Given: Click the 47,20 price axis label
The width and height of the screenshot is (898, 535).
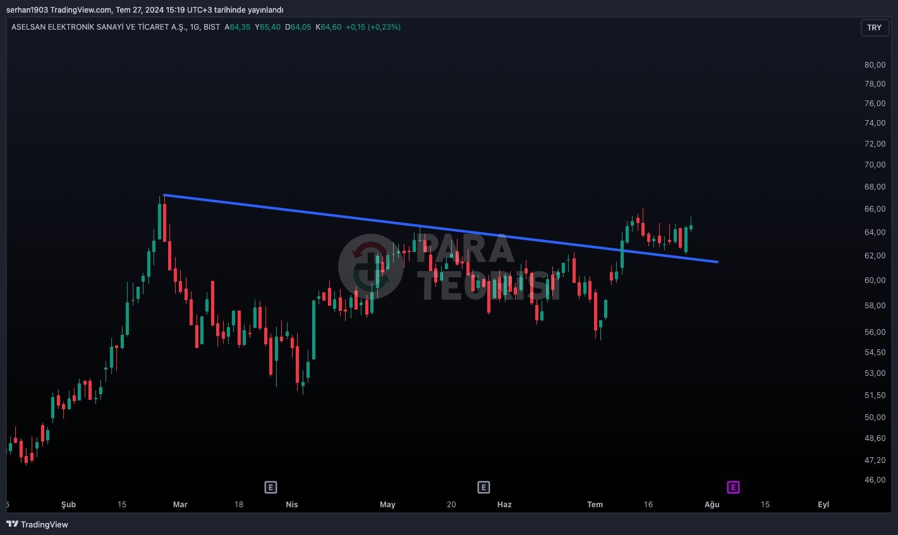Looking at the screenshot, I should pyautogui.click(x=875, y=460).
